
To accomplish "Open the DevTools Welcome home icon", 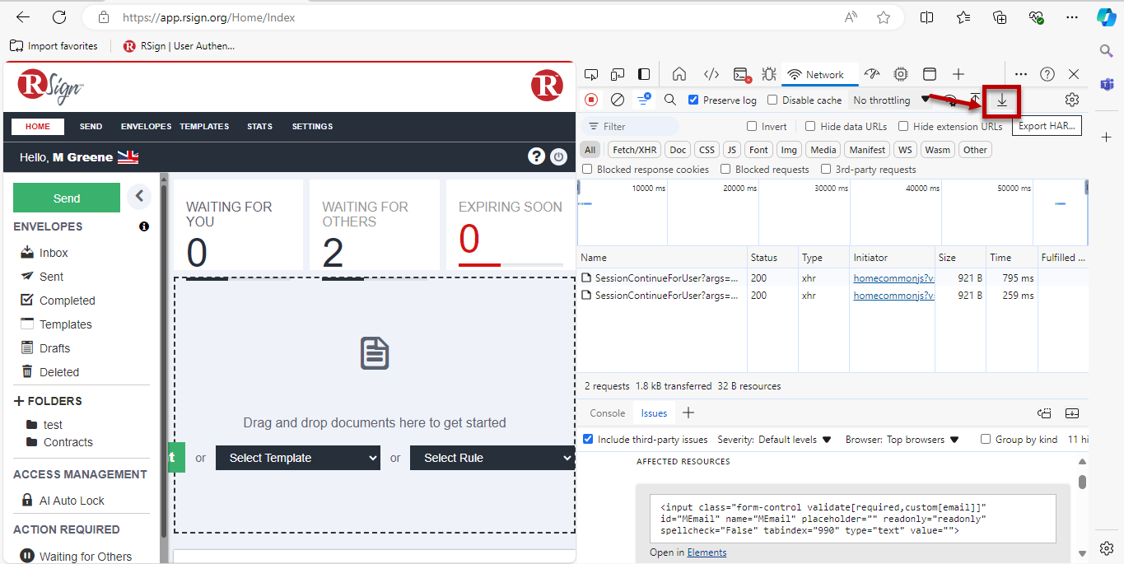I will pyautogui.click(x=679, y=74).
